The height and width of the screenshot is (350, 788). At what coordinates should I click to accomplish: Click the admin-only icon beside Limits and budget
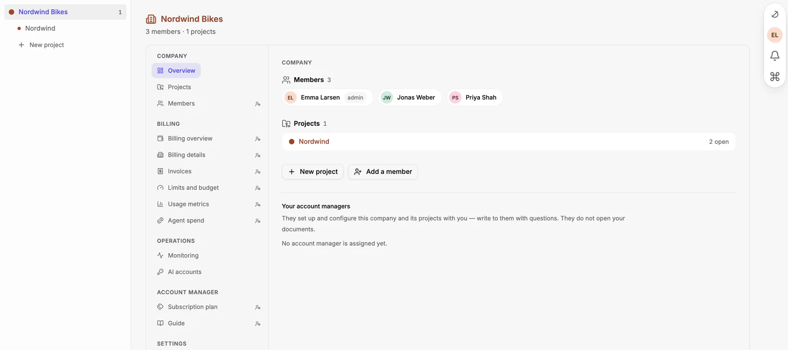tap(258, 188)
